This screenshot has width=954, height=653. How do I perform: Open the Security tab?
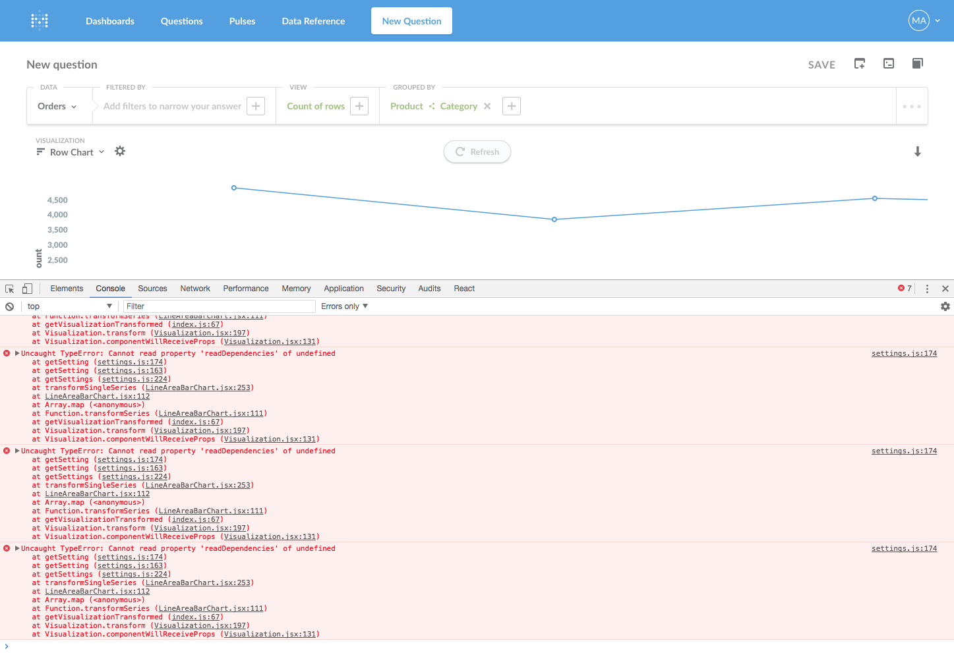pyautogui.click(x=391, y=289)
